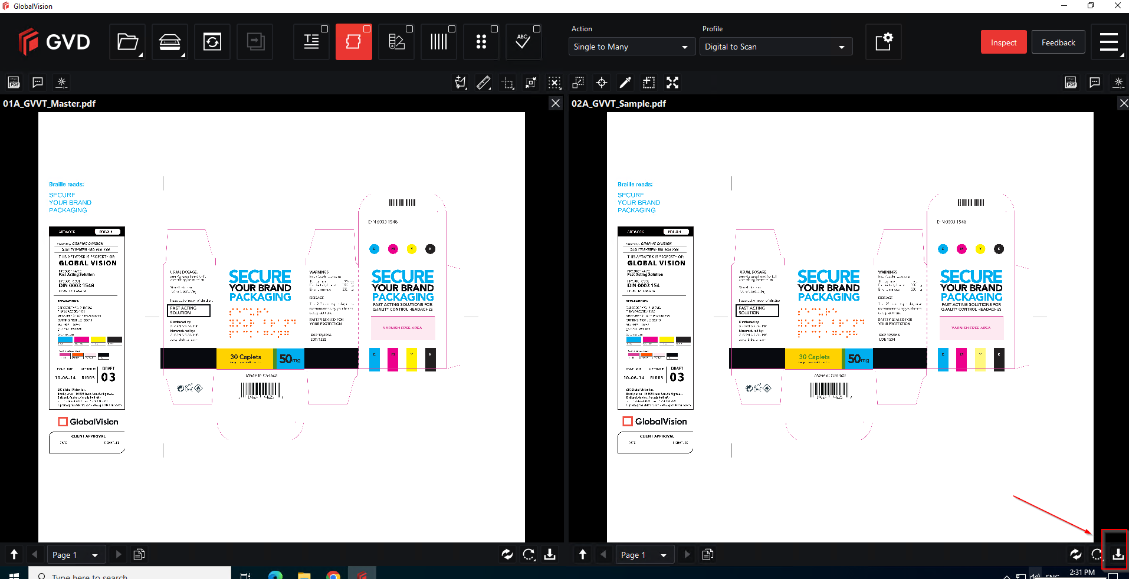Click the crosshair alignment tool
This screenshot has width=1129, height=579.
click(x=602, y=83)
